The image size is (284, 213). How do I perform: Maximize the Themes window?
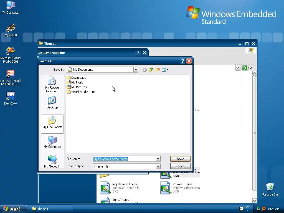(247, 44)
